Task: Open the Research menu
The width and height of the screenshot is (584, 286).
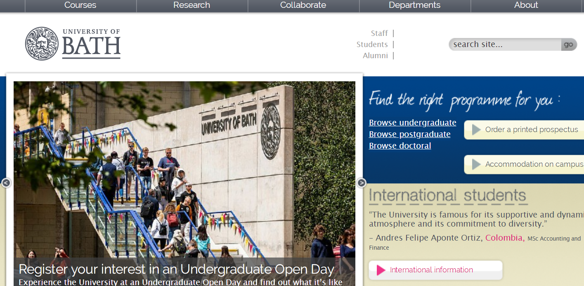Action: 192,5
